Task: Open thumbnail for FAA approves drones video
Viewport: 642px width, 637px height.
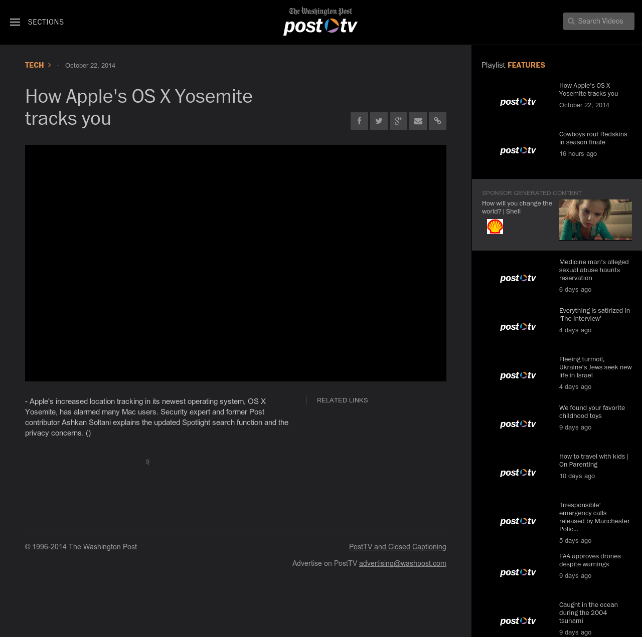Action: coord(518,573)
